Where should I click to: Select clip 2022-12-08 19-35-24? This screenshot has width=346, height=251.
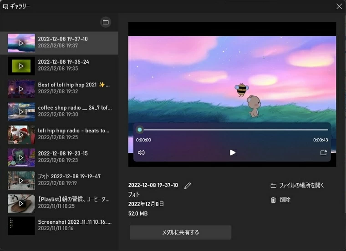pos(59,66)
